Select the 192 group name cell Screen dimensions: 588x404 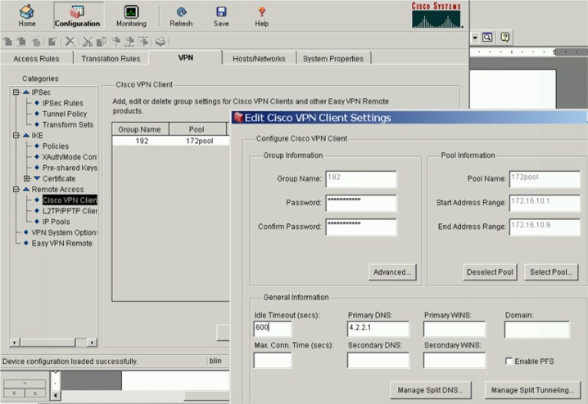point(142,141)
